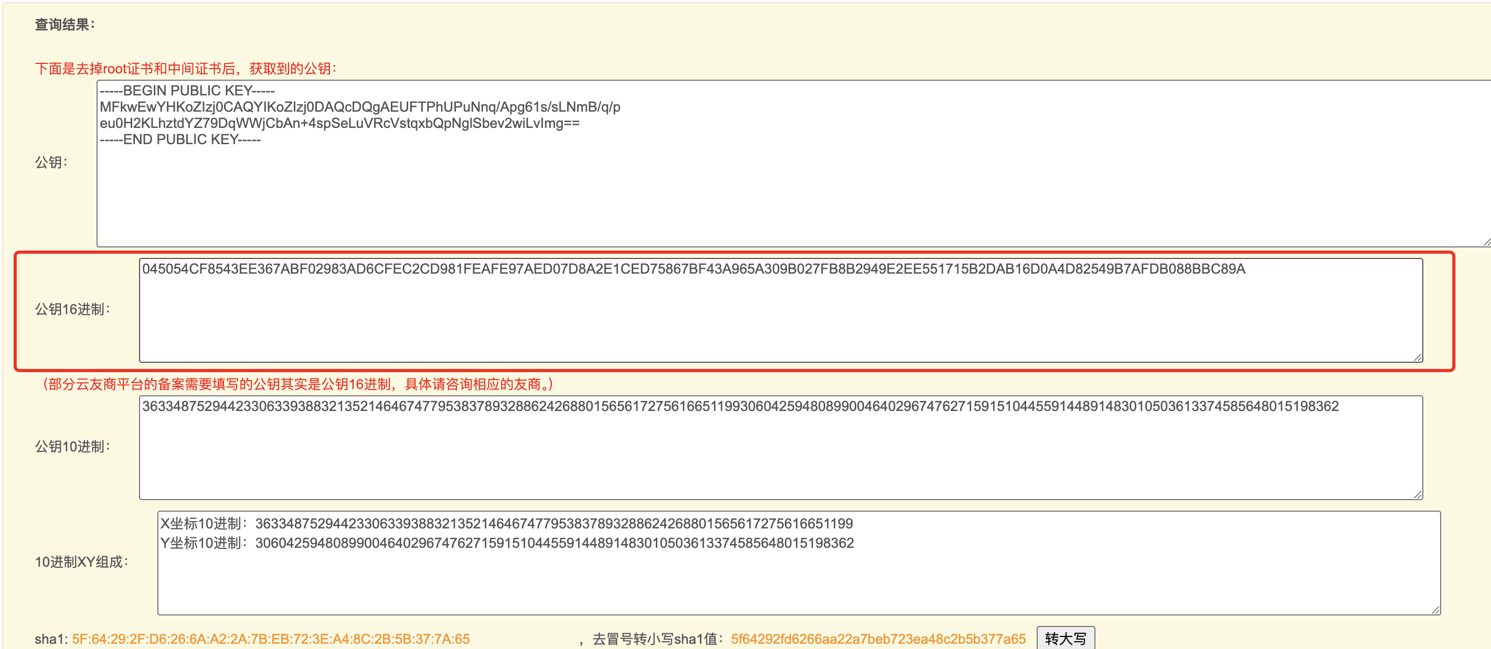Click inside the 公钥 PEM text area
The height and width of the screenshot is (649, 1491).
tap(794, 164)
